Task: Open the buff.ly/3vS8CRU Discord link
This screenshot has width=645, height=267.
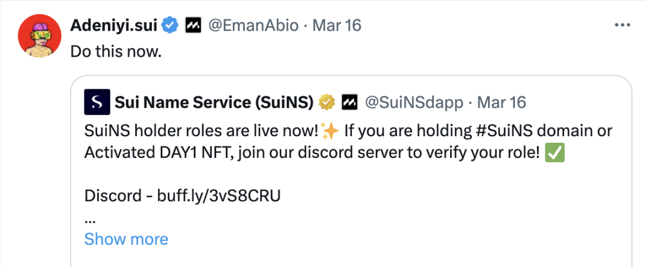Action: (x=218, y=196)
